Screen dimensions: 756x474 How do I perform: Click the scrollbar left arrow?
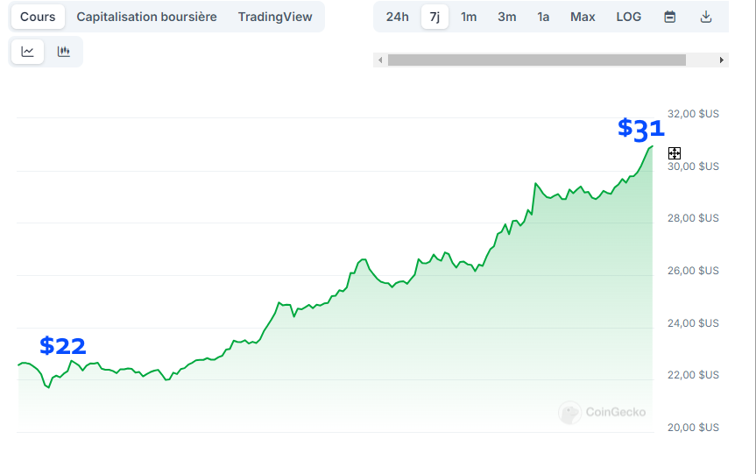380,60
